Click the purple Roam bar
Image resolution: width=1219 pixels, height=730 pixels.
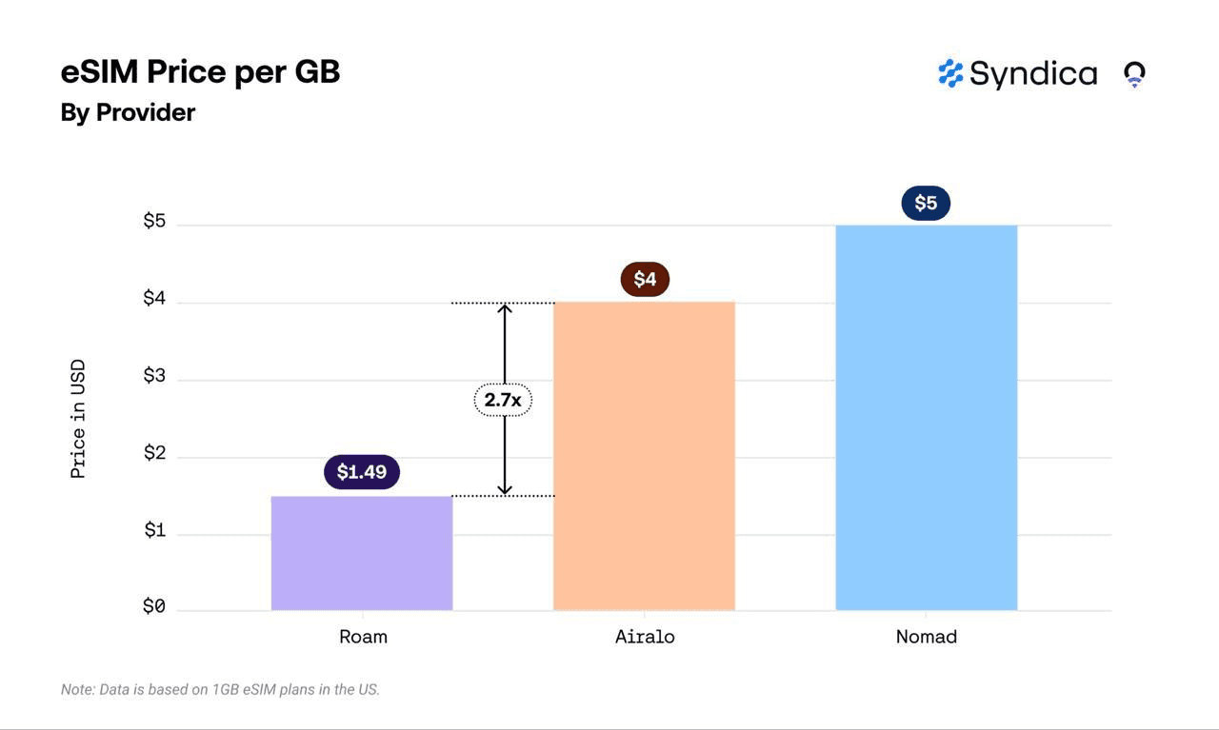coord(362,553)
